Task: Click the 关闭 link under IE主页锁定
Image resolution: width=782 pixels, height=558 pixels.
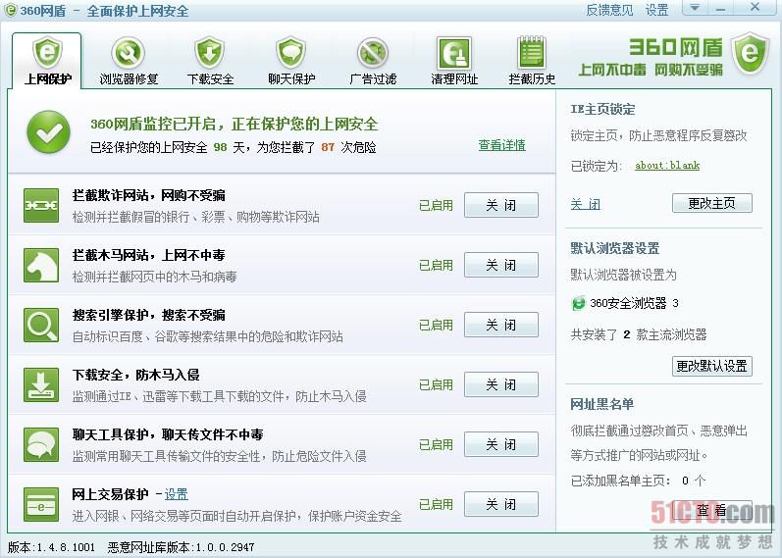Action: [586, 204]
